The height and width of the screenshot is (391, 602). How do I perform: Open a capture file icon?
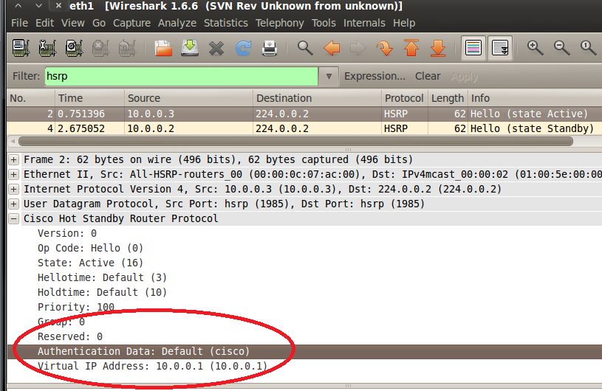pyautogui.click(x=163, y=48)
